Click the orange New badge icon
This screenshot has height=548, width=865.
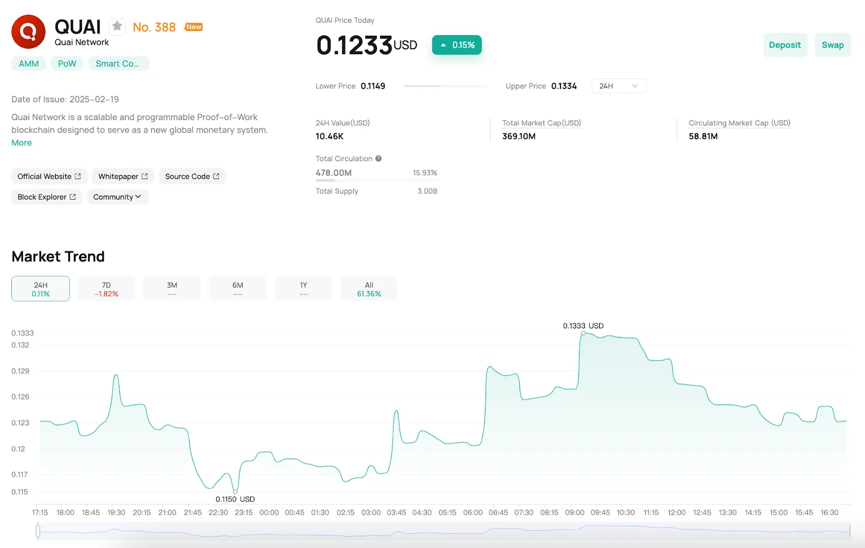[194, 27]
